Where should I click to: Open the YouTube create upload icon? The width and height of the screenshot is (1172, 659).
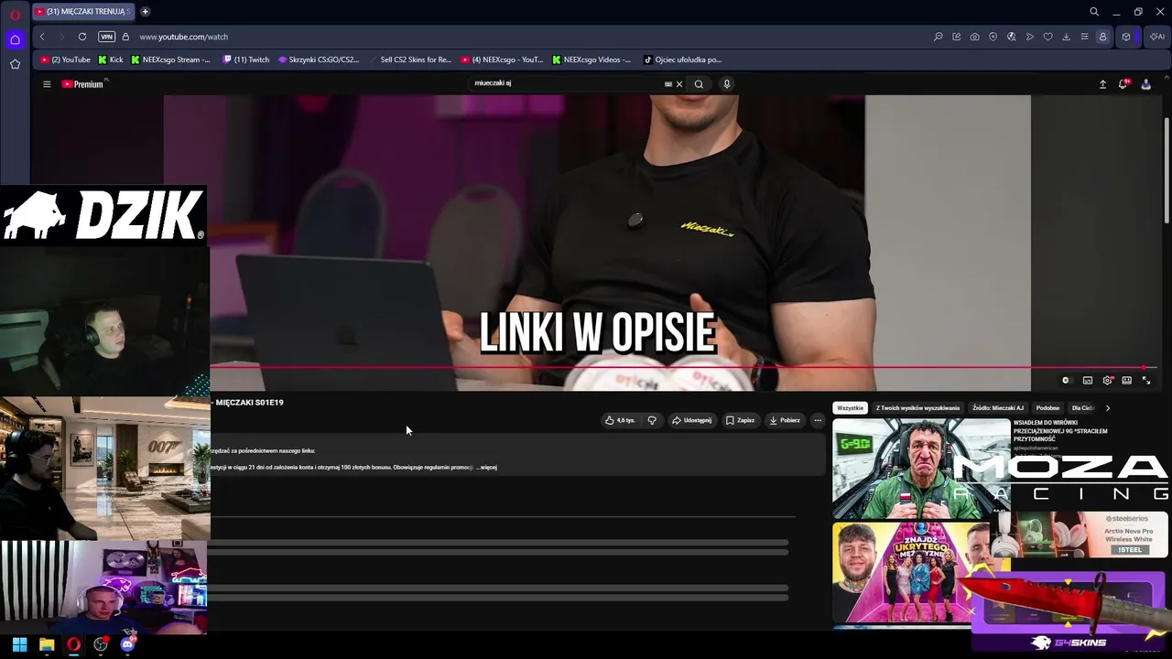point(1102,84)
